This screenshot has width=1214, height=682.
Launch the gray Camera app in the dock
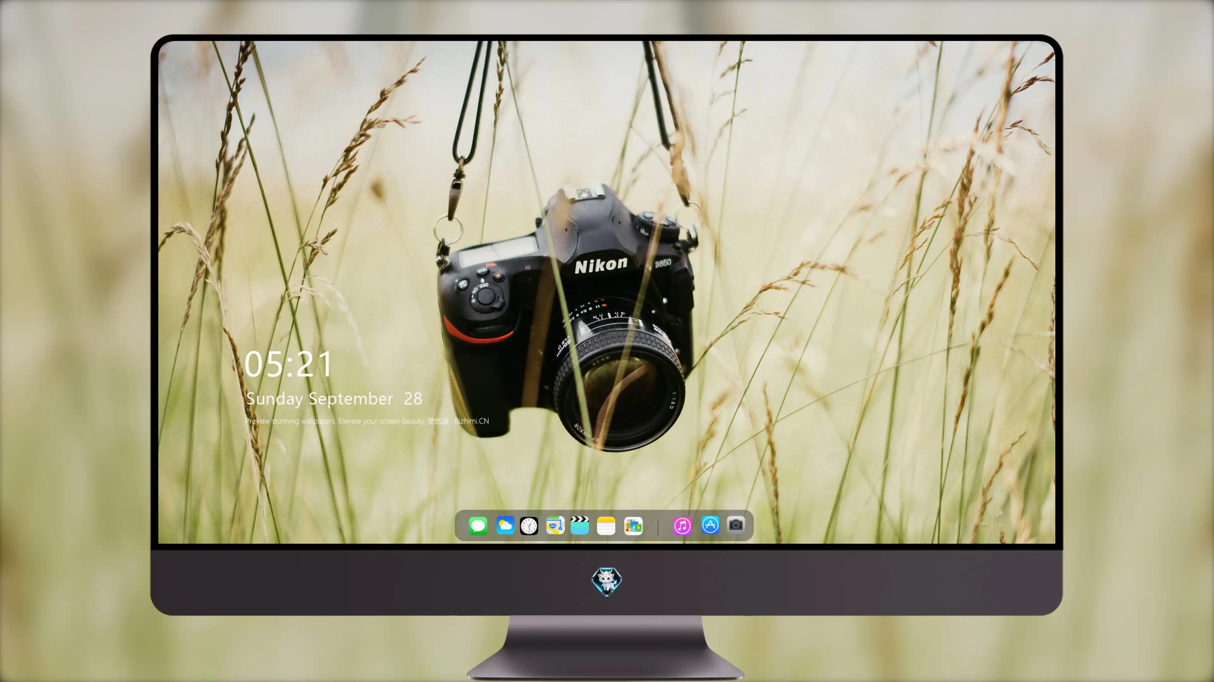[x=736, y=525]
